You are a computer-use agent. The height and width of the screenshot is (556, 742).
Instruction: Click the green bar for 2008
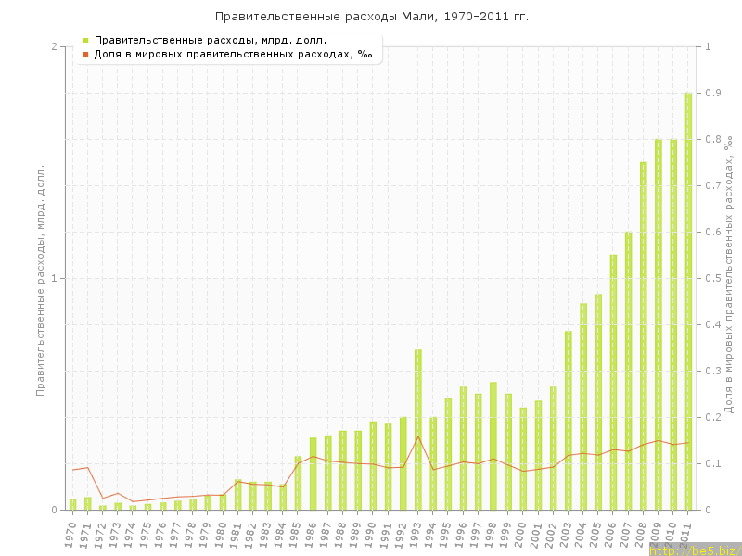(644, 335)
